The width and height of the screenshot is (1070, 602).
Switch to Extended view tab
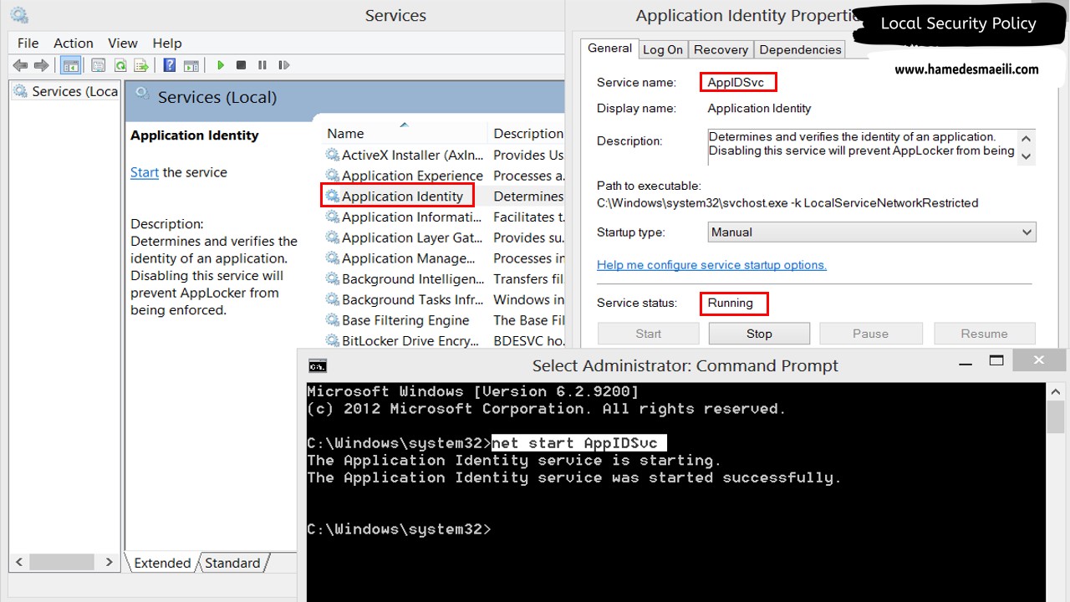[x=162, y=563]
